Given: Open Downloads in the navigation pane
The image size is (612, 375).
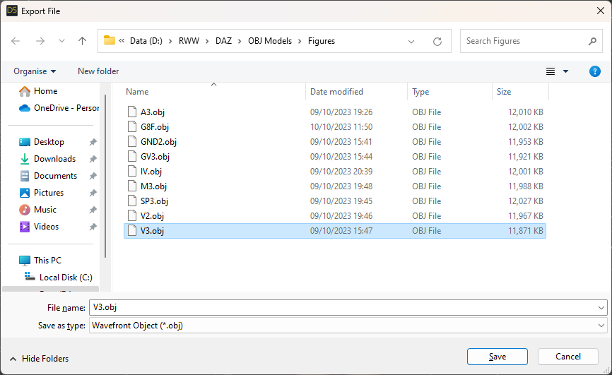Looking at the screenshot, I should [54, 159].
